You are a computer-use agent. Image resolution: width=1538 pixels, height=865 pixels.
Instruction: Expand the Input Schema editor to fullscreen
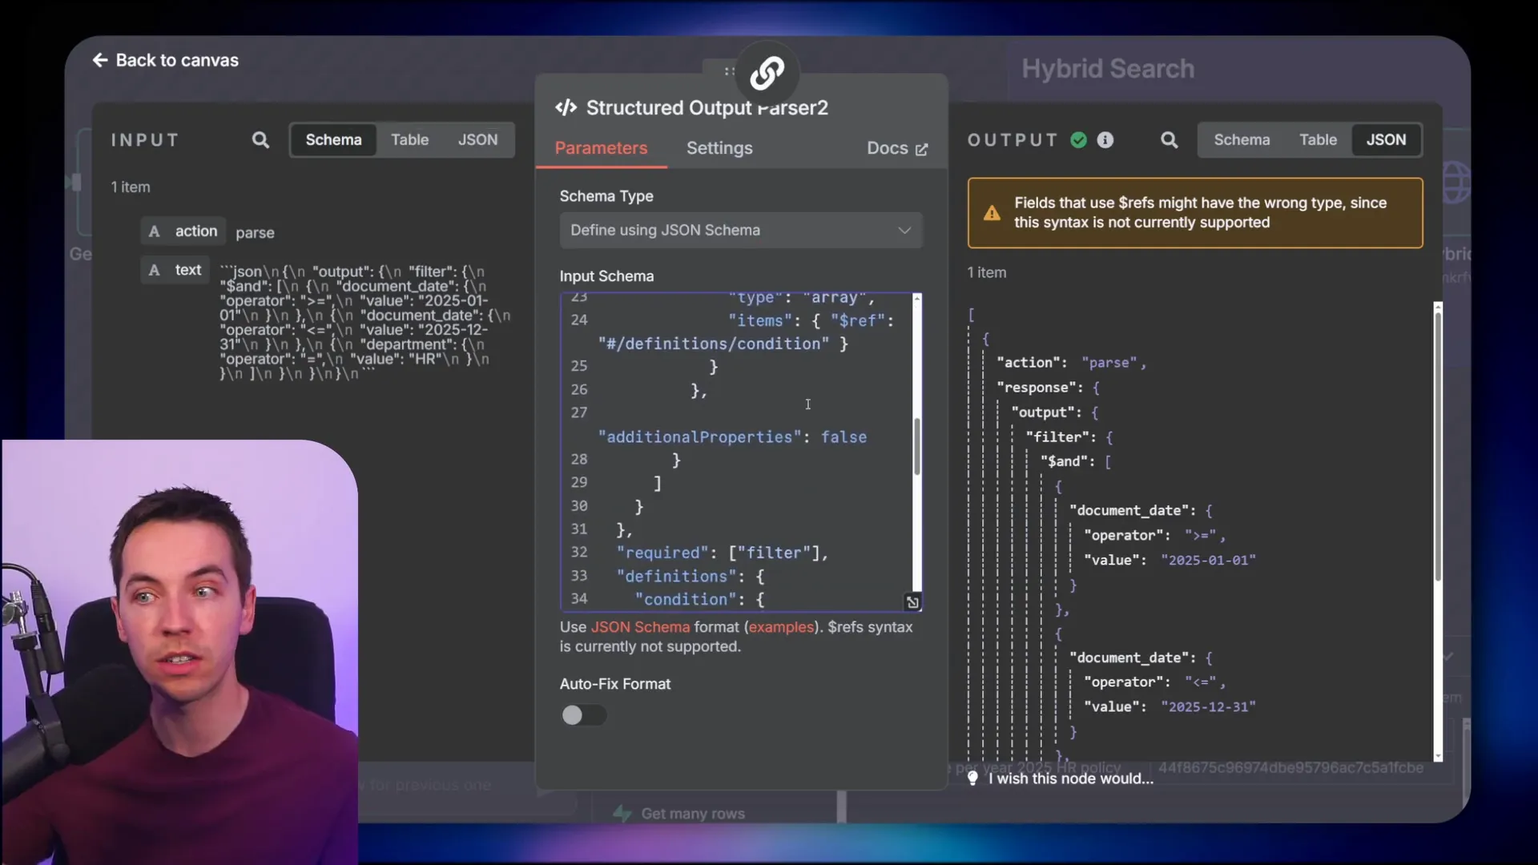click(912, 602)
